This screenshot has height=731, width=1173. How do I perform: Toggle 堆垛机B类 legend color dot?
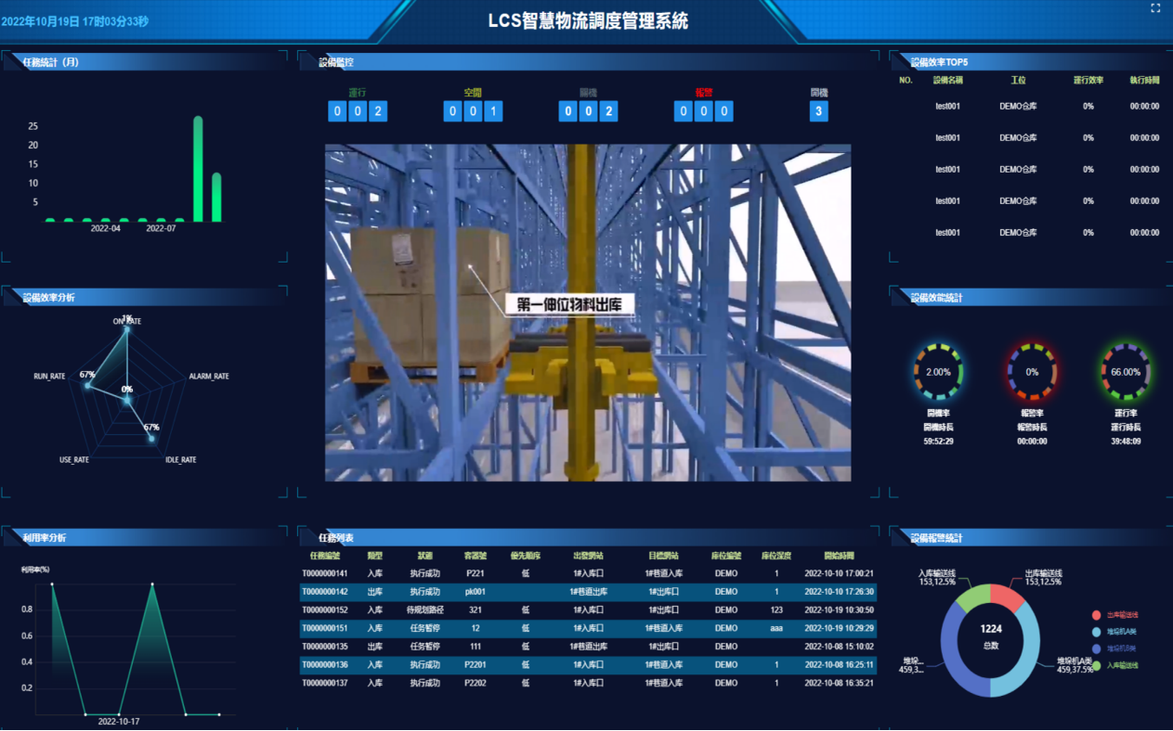click(1097, 648)
